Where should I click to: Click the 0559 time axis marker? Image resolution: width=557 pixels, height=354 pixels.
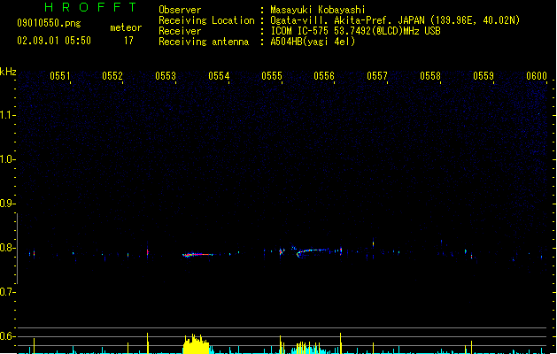tap(484, 76)
